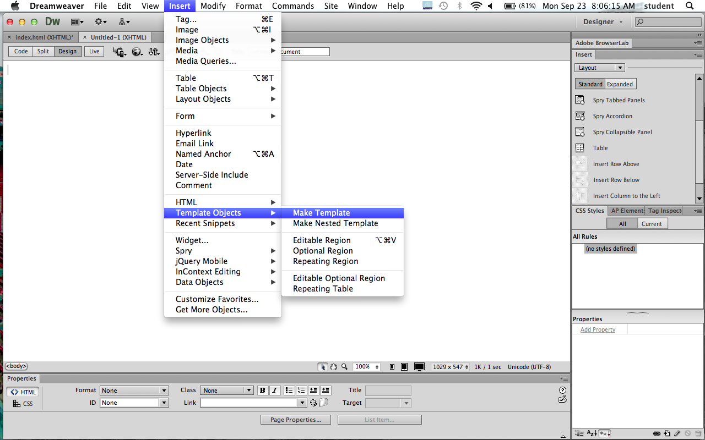Click the Wi-Fi status icon

click(x=476, y=6)
